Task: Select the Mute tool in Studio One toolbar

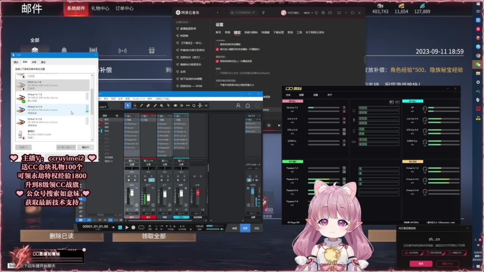Action: tap(162, 105)
